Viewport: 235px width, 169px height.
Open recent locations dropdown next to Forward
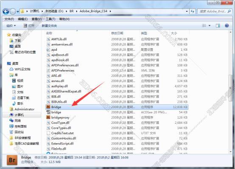18,11
